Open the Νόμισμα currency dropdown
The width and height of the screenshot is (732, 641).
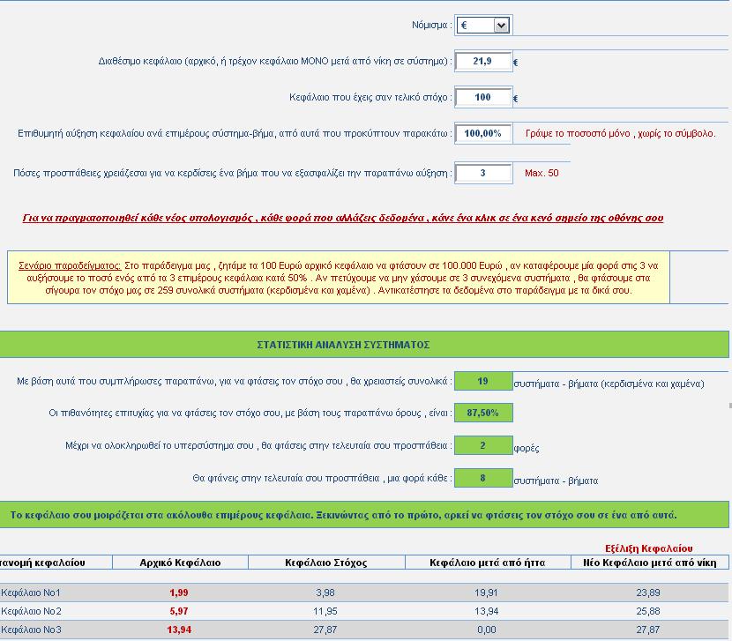point(483,26)
